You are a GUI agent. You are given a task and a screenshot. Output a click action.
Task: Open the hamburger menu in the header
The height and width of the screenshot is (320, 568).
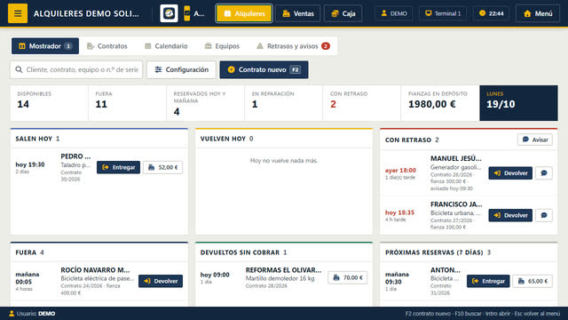(18, 13)
